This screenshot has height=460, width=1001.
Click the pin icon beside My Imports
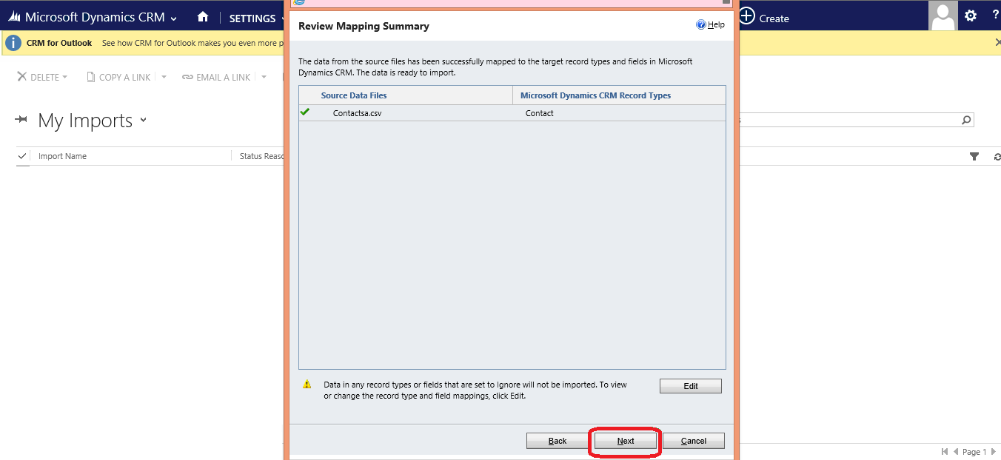[x=22, y=121]
